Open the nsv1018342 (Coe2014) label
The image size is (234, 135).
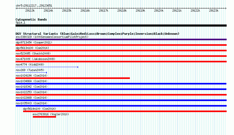pyautogui.click(x=32, y=87)
